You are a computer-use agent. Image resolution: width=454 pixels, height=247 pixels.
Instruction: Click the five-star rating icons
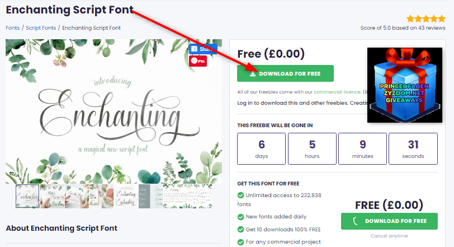(425, 19)
